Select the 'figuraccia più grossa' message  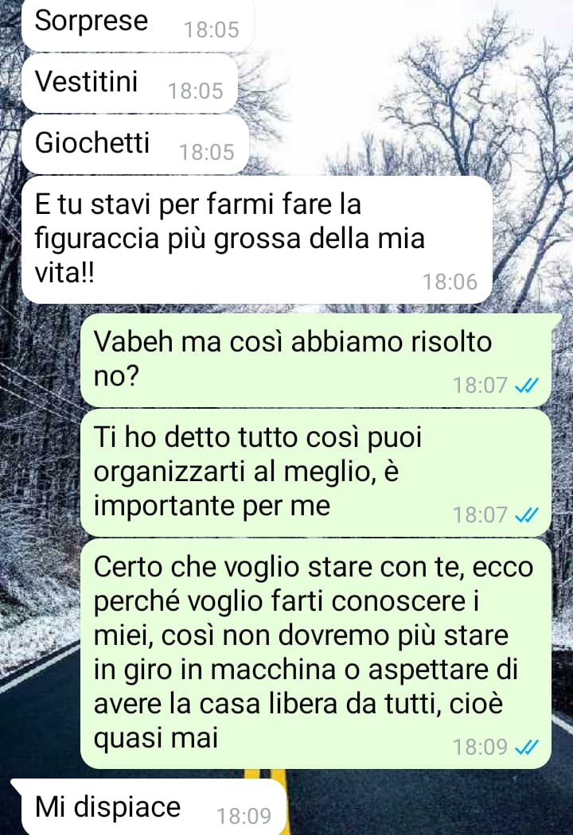[x=257, y=239]
